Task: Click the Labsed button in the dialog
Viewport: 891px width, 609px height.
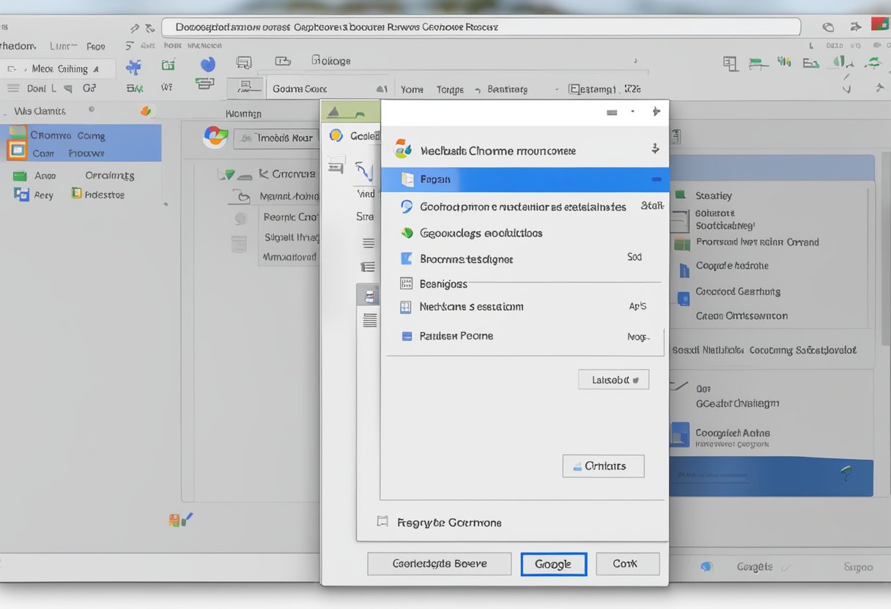Action: click(613, 379)
